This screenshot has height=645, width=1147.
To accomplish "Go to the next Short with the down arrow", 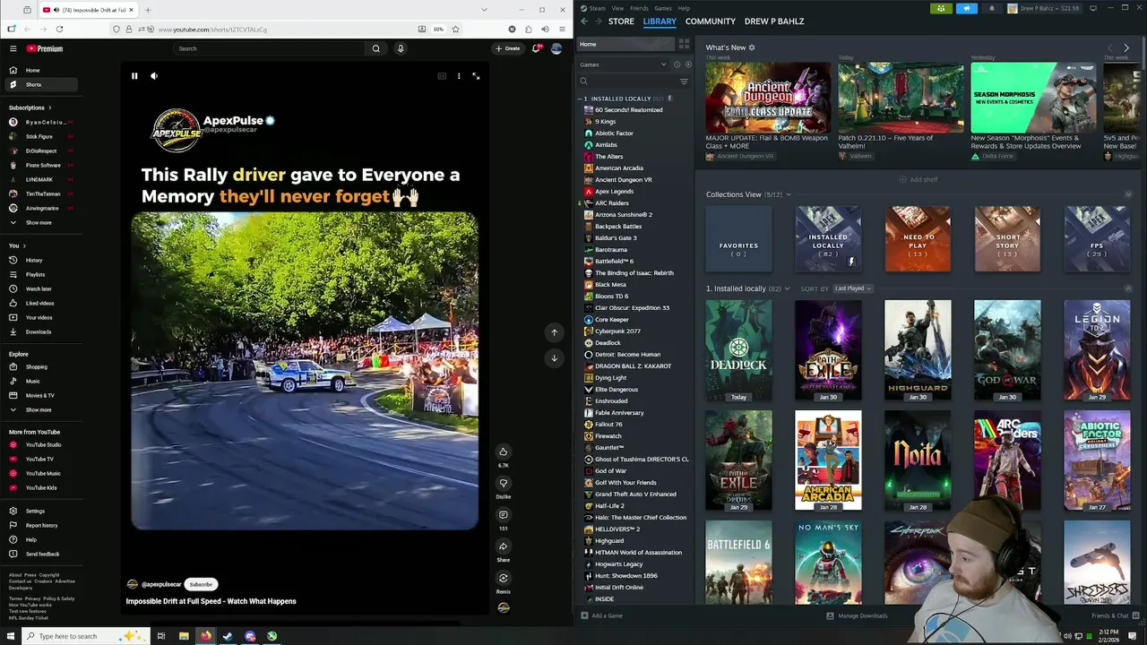I will pyautogui.click(x=554, y=357).
